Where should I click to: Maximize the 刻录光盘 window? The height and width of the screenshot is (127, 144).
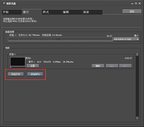(136, 4)
